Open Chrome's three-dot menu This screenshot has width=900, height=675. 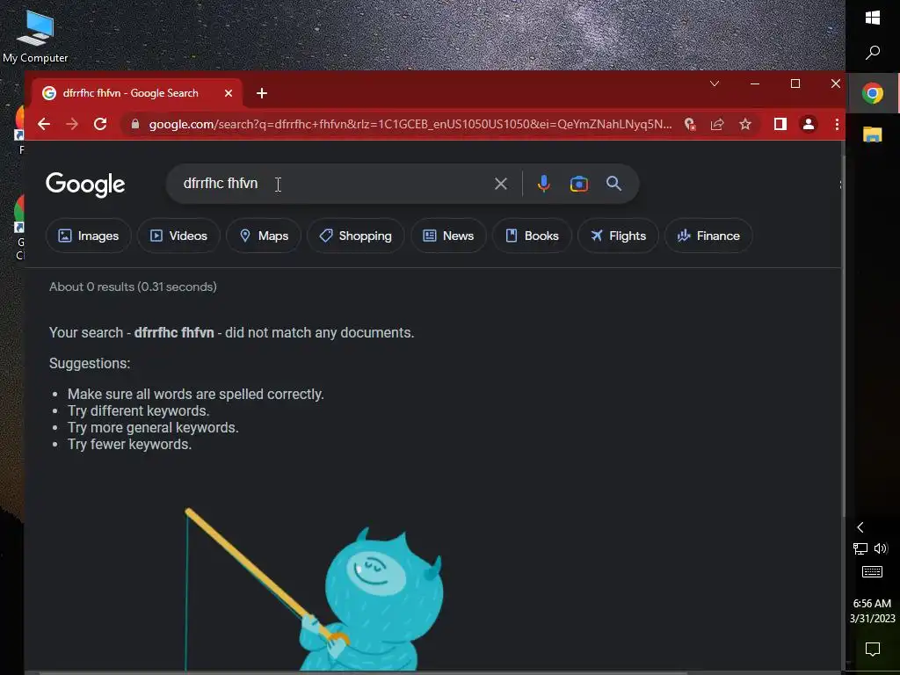[x=837, y=124]
